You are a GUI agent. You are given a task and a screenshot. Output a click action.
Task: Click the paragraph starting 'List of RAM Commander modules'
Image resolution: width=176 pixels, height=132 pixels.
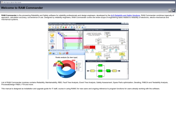click(x=85, y=83)
